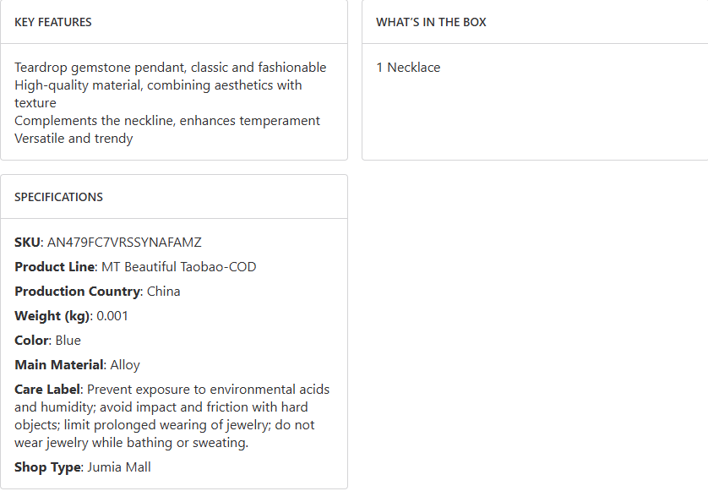Click the bold SKU label
The height and width of the screenshot is (502, 708).
(27, 243)
